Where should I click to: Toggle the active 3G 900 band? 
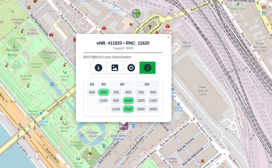(x=103, y=92)
